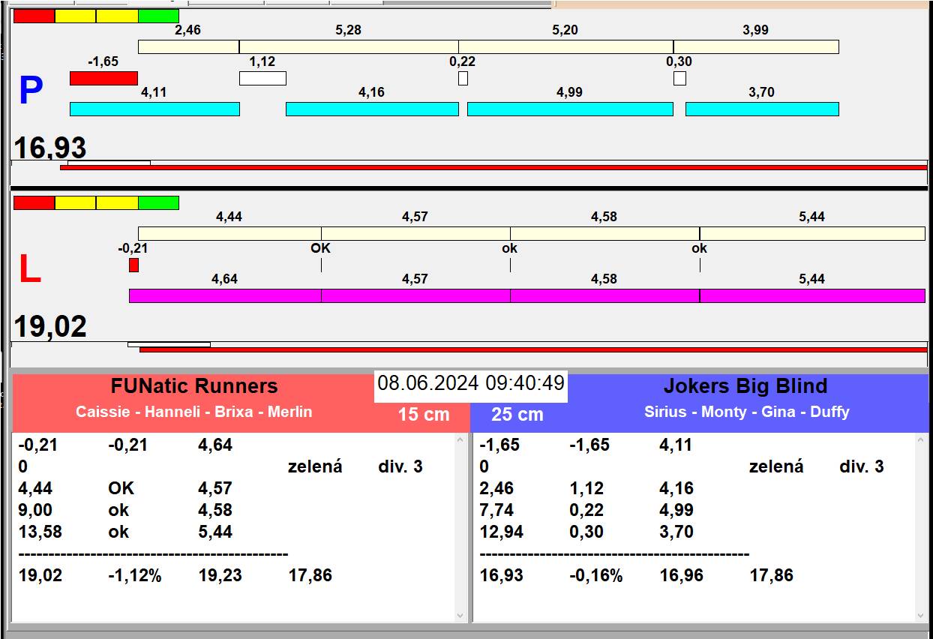The width and height of the screenshot is (933, 639).
Task: Select the red -1,65 start bar
Action: click(x=103, y=78)
